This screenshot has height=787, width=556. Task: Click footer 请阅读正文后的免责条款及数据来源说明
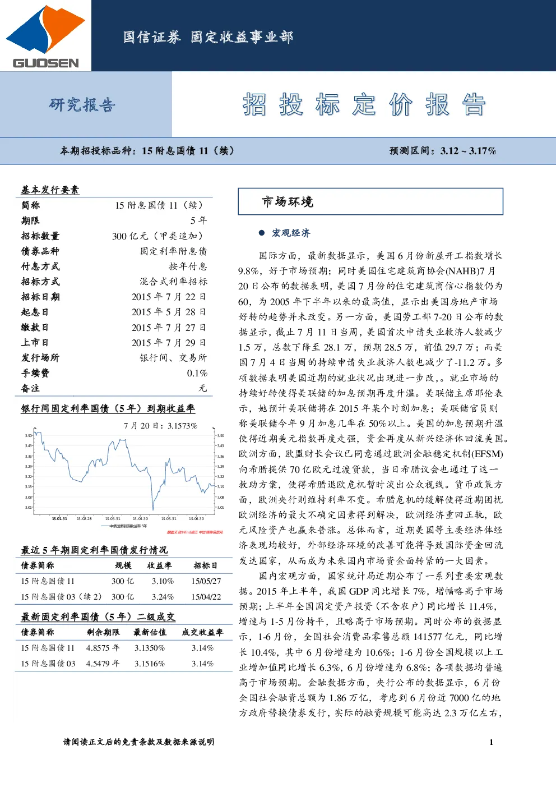[138, 742]
